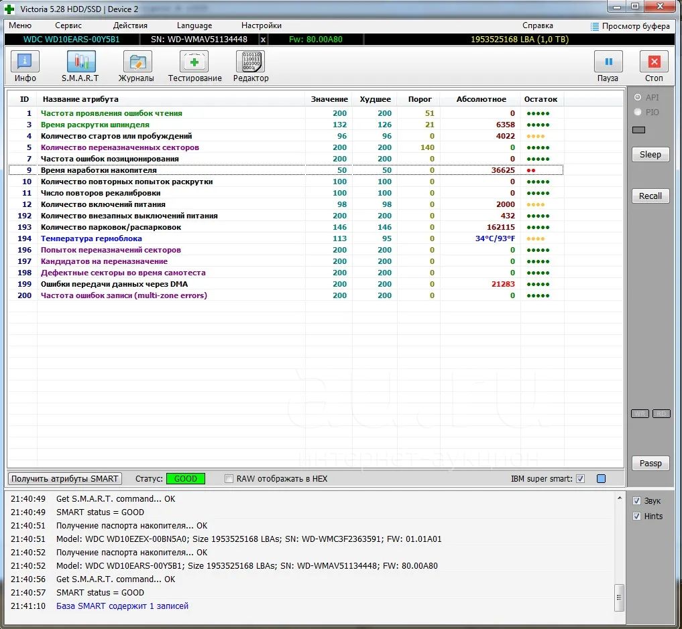Click the Пауза pause icon
The width and height of the screenshot is (682, 629).
coord(608,62)
